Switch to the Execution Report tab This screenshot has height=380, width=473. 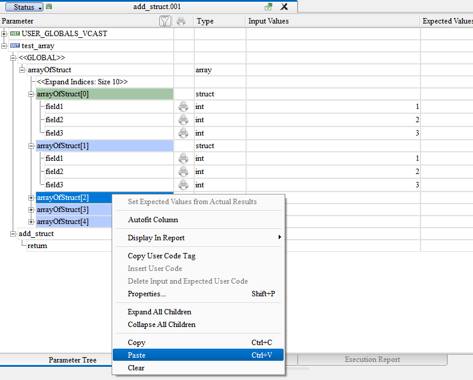372,360
